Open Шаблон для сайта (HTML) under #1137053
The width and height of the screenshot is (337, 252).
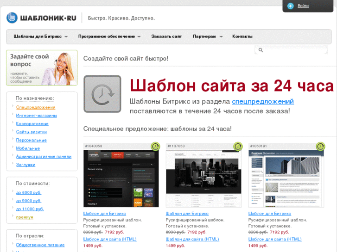click(x=192, y=239)
